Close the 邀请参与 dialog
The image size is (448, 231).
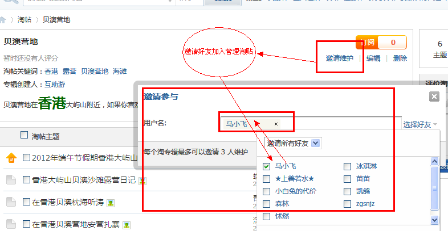pyautogui.click(x=434, y=96)
